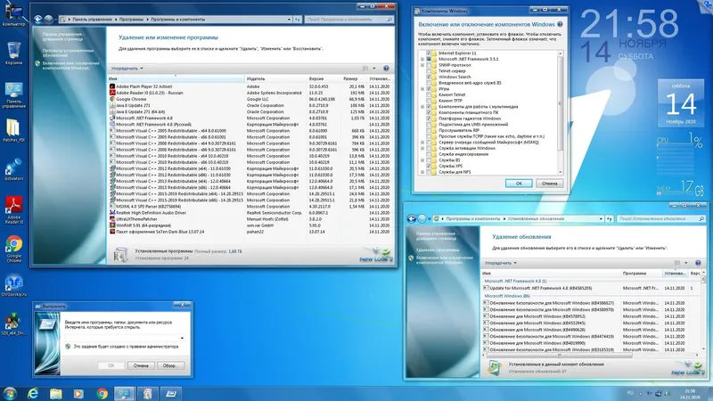Sort programs by Издатель column
The width and height of the screenshot is (713, 401).
pos(275,78)
